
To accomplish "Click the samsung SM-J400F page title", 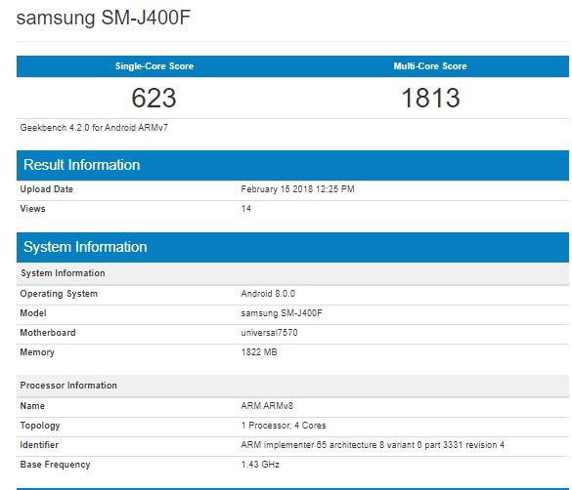I will point(104,18).
